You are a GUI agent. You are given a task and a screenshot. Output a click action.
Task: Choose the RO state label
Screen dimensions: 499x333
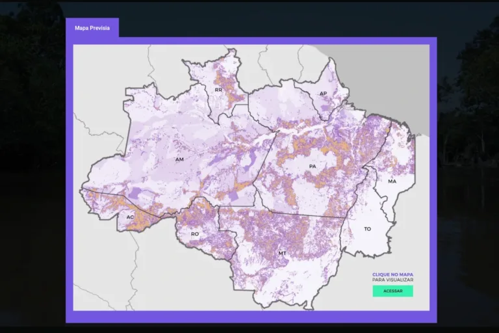[x=194, y=233]
